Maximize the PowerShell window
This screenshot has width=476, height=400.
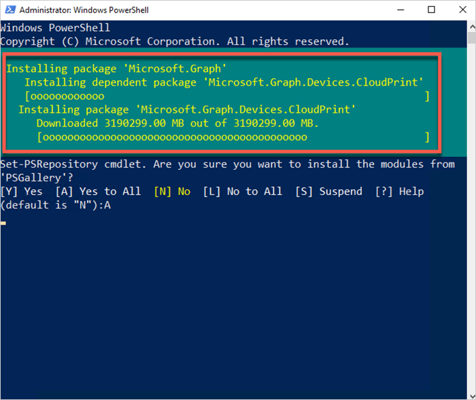(x=431, y=10)
